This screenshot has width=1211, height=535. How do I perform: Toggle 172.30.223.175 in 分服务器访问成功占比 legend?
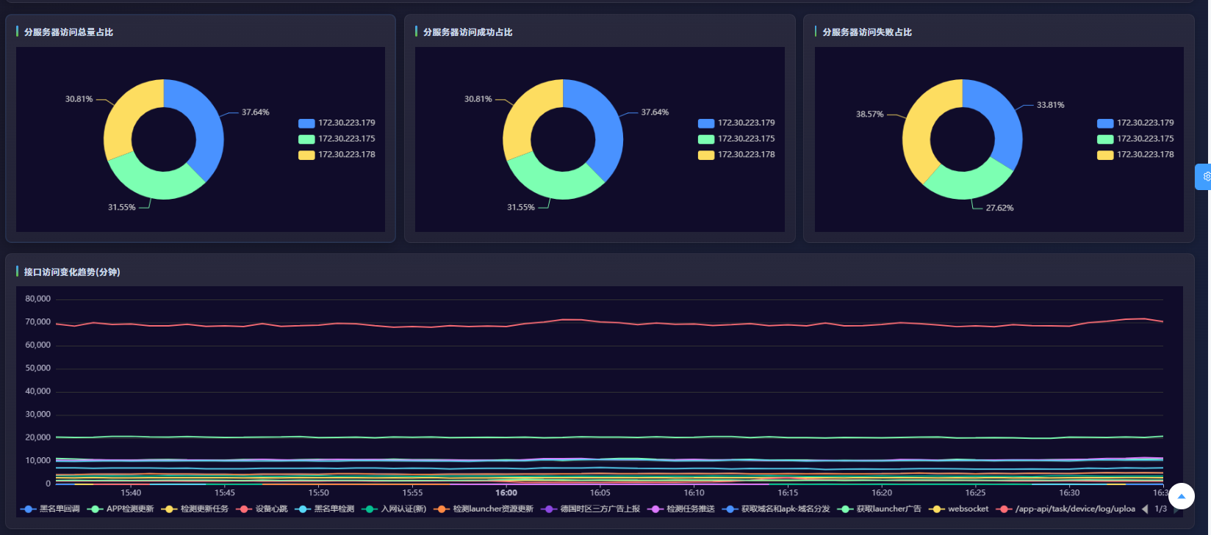pyautogui.click(x=736, y=139)
